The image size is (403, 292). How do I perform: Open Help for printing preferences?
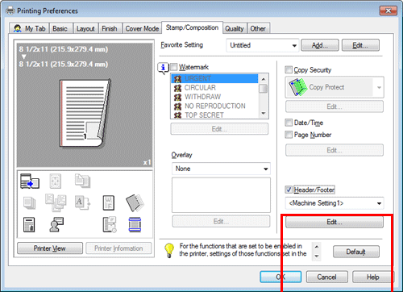[373, 277]
